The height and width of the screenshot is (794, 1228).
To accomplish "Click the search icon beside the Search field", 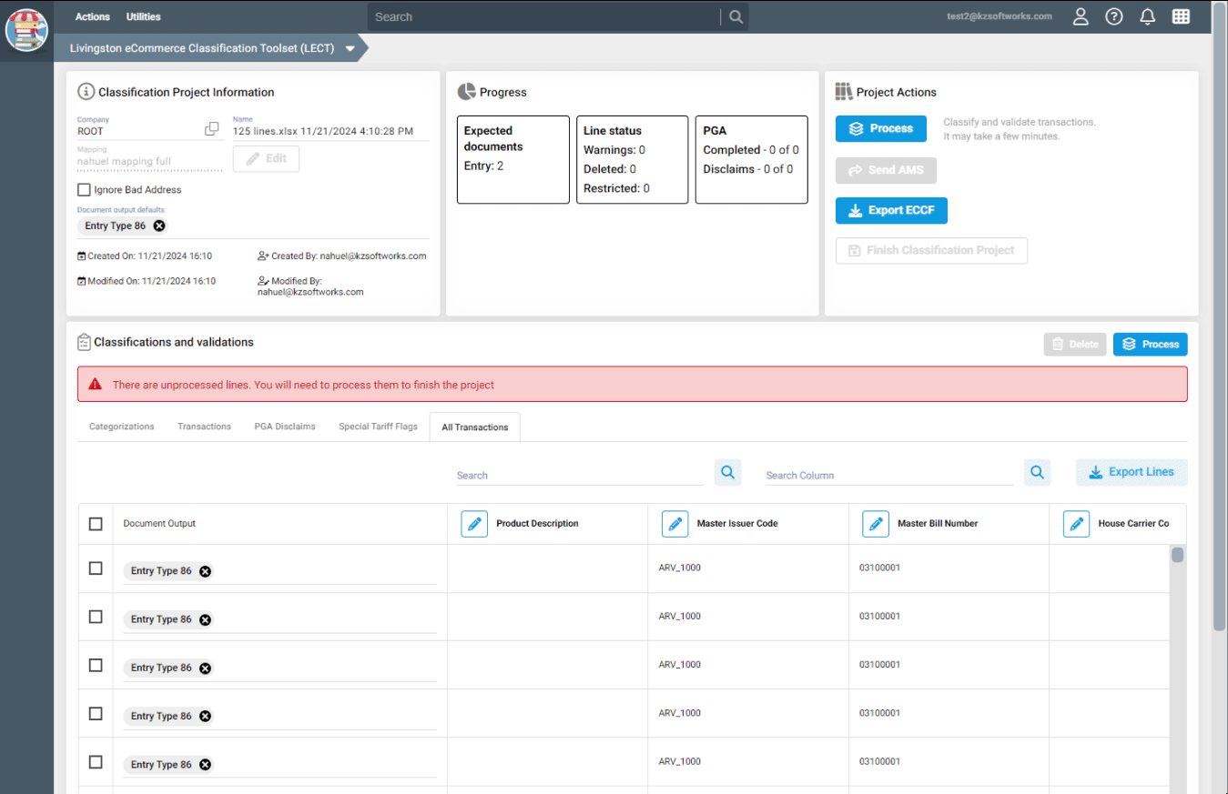I will click(x=727, y=472).
